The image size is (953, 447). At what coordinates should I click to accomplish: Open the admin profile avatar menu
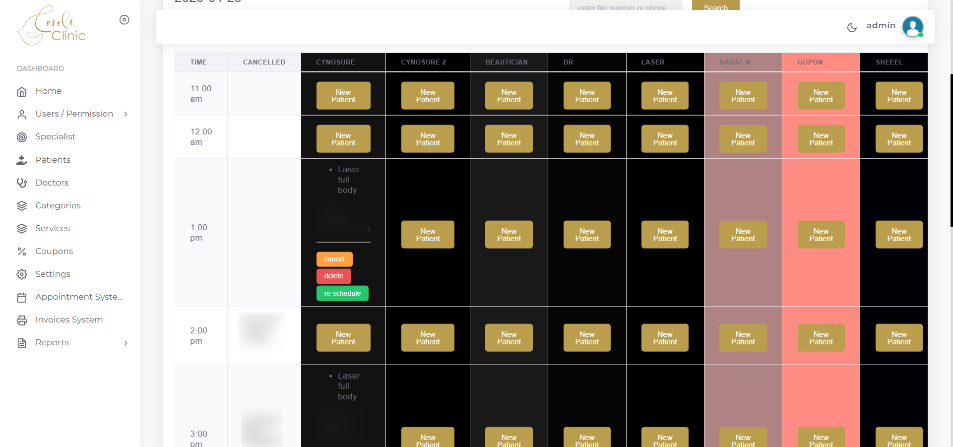[912, 27]
